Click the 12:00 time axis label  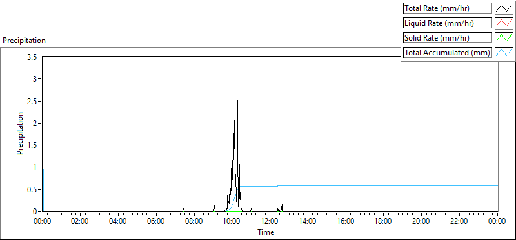point(270,221)
